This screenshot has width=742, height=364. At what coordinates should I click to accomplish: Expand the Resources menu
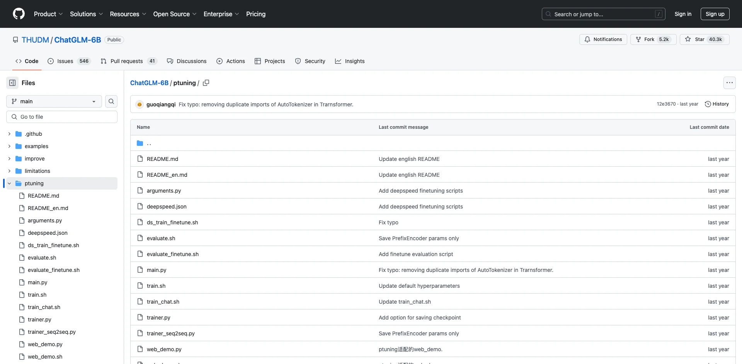[x=128, y=14]
